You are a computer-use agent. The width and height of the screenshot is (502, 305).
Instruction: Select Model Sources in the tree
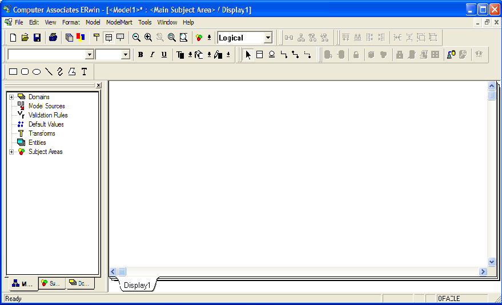point(47,106)
